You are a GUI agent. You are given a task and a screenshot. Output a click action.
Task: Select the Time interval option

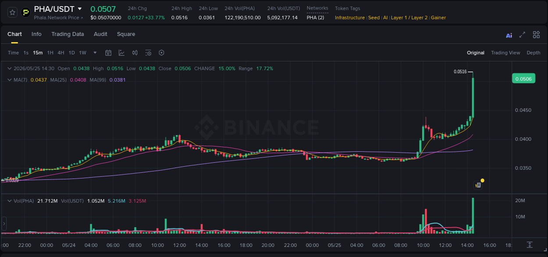[x=13, y=53]
